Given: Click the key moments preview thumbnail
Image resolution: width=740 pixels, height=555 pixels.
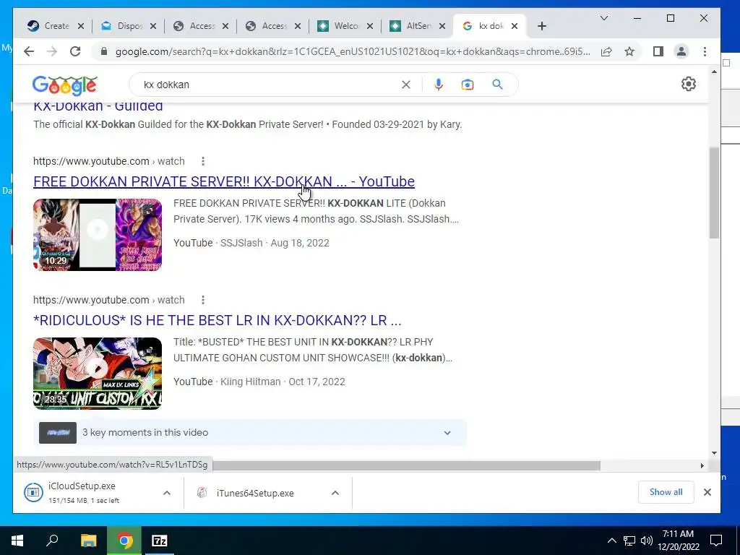Looking at the screenshot, I should point(58,433).
